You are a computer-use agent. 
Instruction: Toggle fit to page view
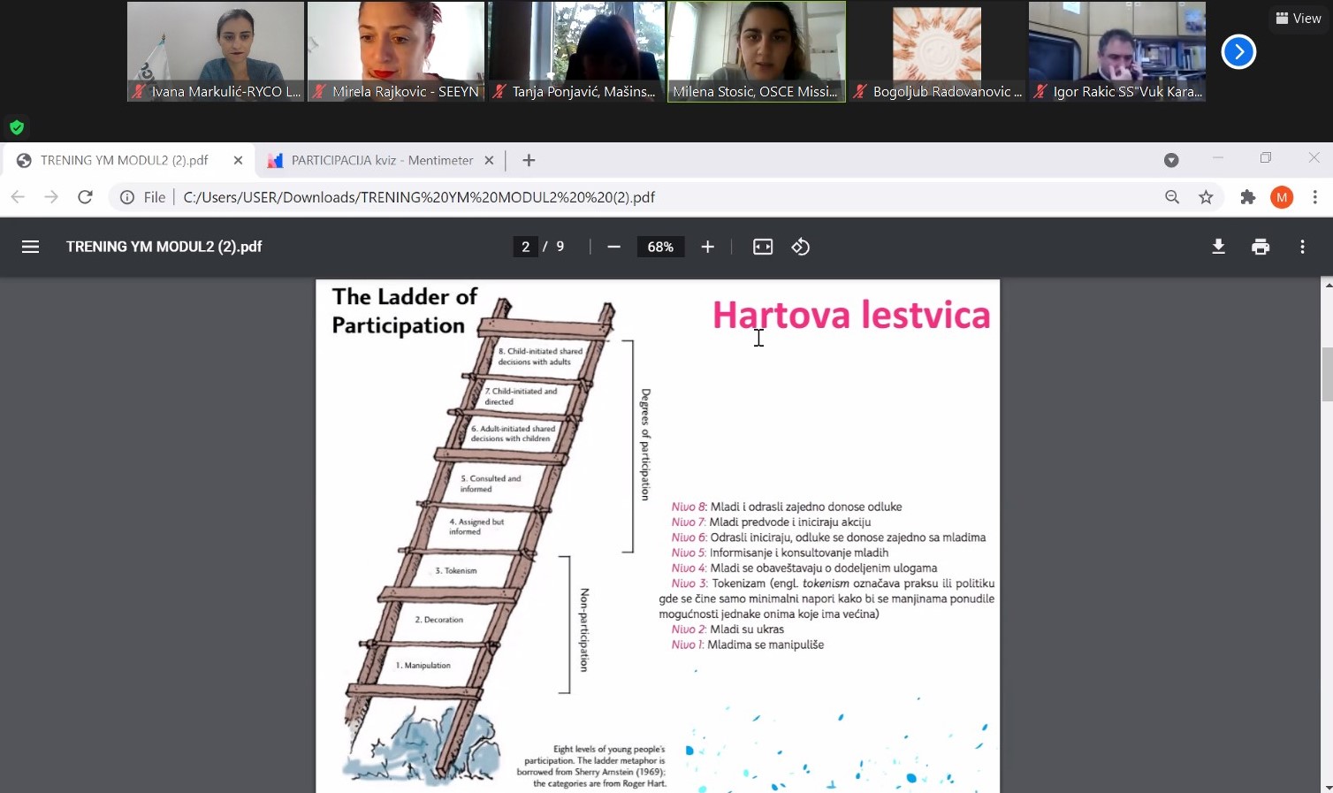click(x=762, y=247)
